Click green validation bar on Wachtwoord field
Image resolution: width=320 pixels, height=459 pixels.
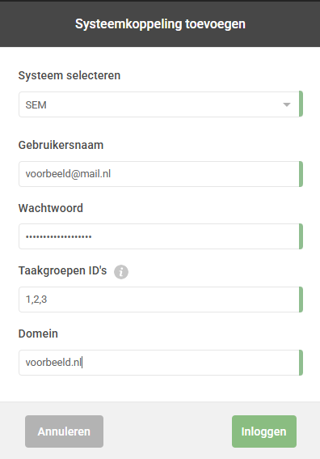click(301, 236)
